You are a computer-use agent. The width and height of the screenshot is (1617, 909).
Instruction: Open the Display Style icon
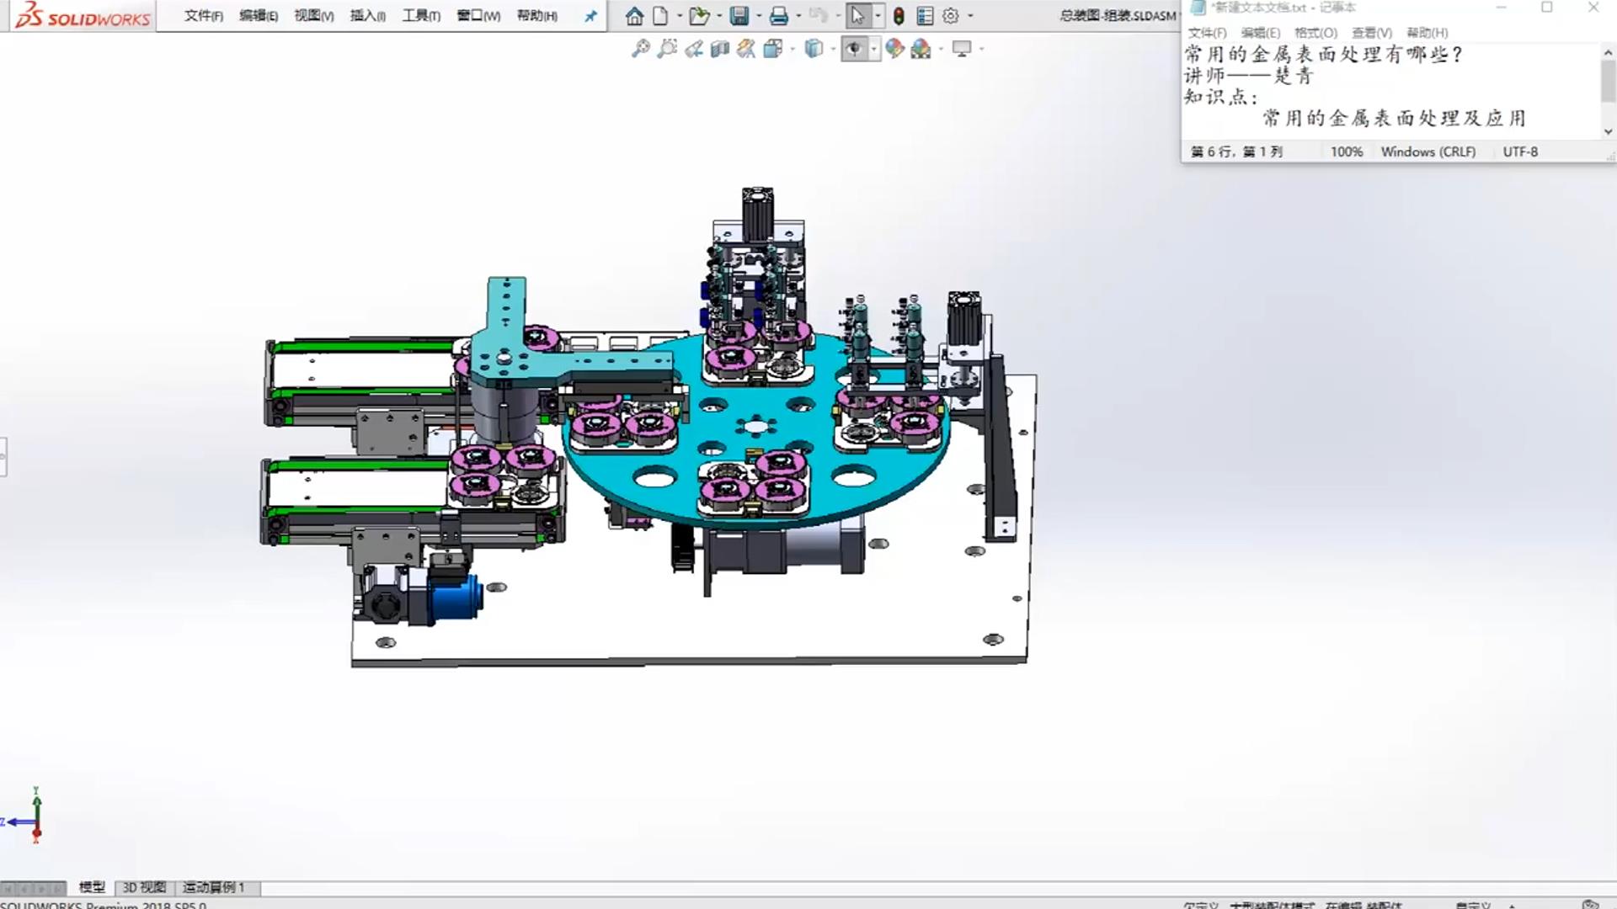tap(814, 49)
